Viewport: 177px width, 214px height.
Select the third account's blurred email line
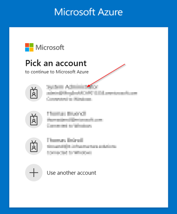(x=82, y=146)
